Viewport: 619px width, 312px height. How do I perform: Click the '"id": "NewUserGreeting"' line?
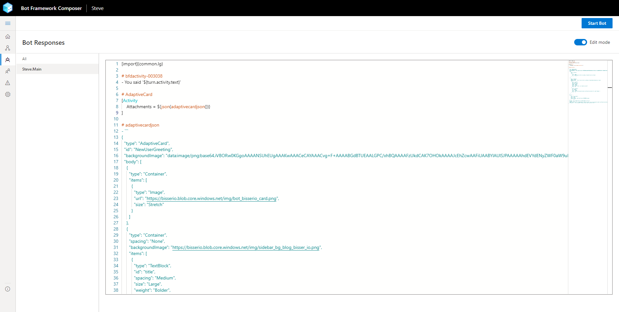[149, 149]
